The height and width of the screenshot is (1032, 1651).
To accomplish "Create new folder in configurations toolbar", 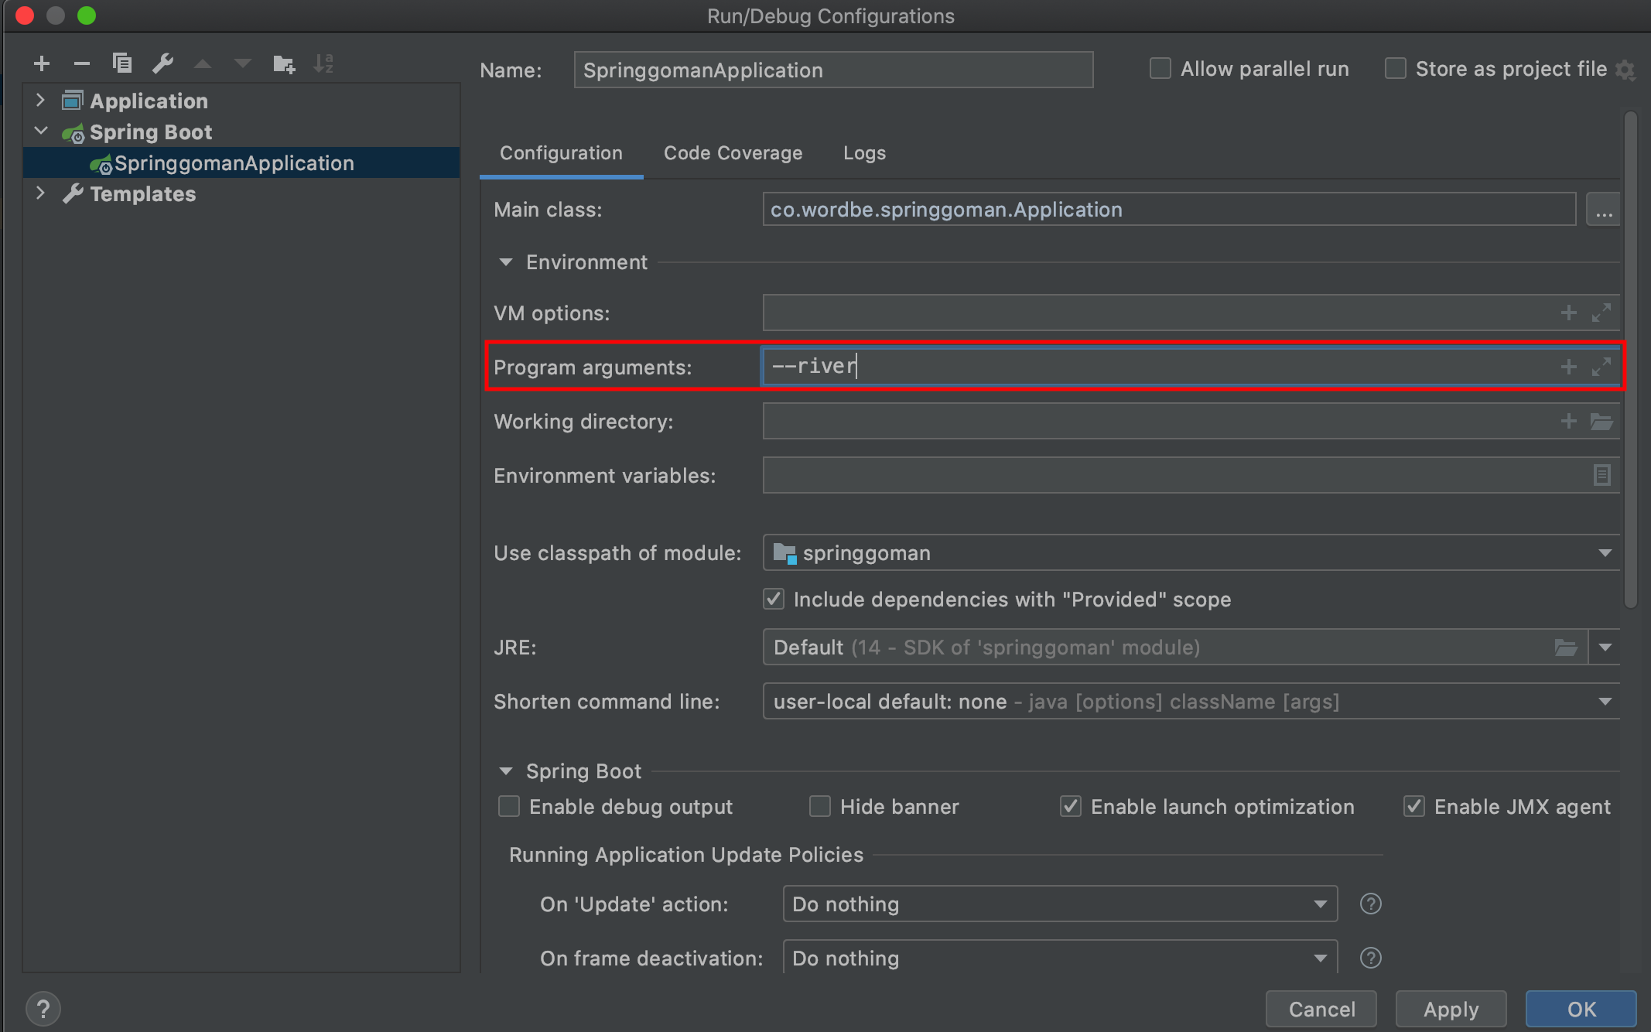I will tap(283, 63).
